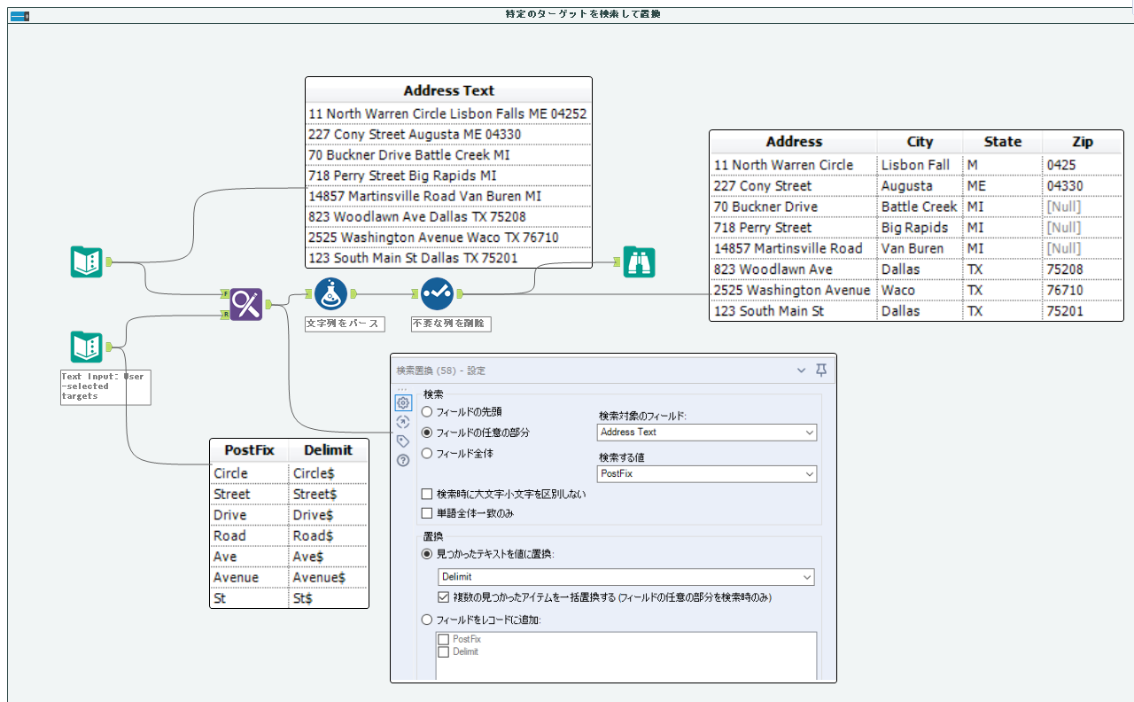
Task: Enable 検索時に大文字小文字を区別しない checkbox
Action: coord(428,494)
